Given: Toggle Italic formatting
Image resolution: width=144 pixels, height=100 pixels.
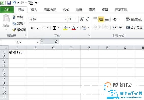Looking at the screenshot, I should point(38,28).
